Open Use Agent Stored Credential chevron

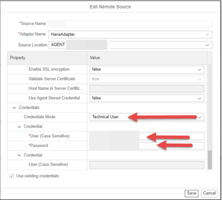coord(199,99)
